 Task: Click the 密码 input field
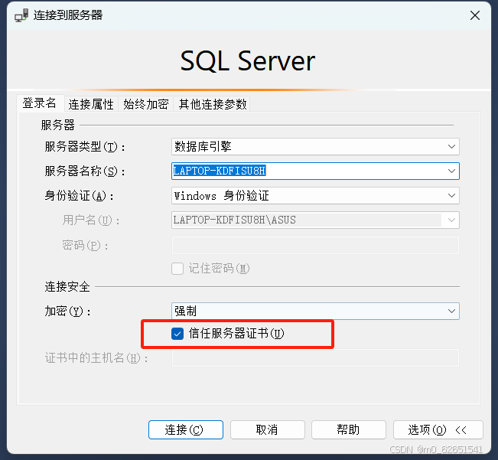click(x=315, y=245)
